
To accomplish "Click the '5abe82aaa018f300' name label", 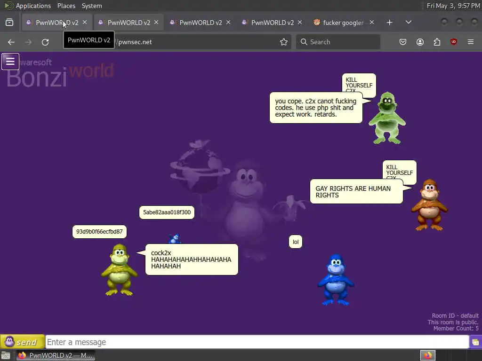I will tap(167, 212).
